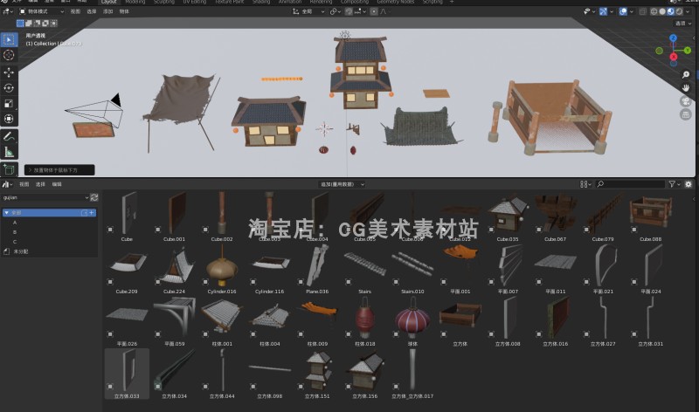The image size is (699, 412).
Task: Add a new asset catalog with plus icon
Action: (x=92, y=213)
